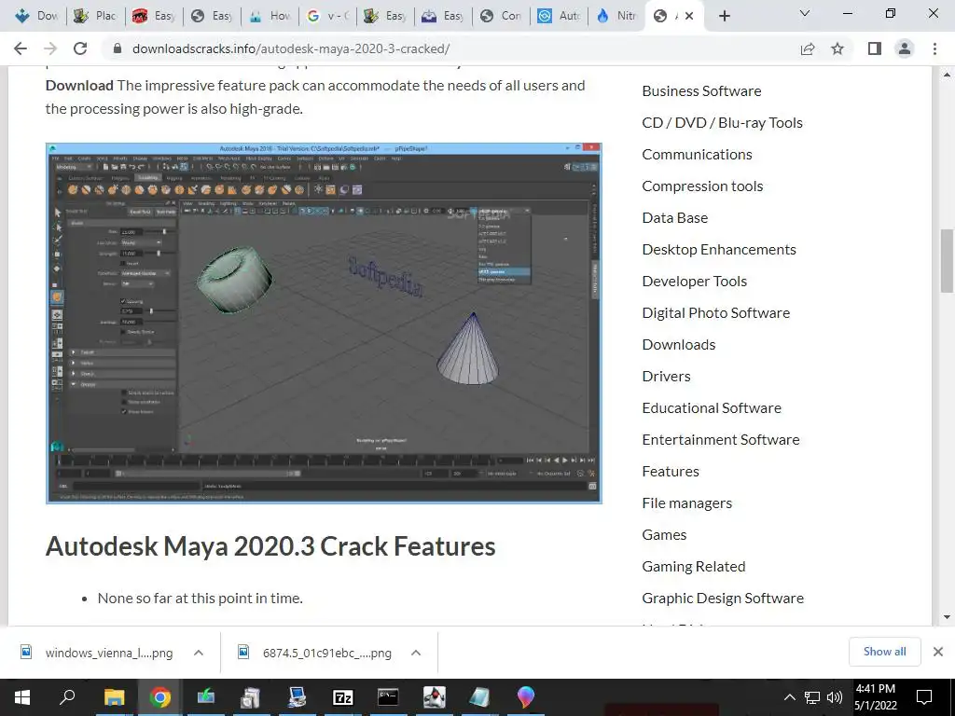Open the Windows notification center

point(924,697)
